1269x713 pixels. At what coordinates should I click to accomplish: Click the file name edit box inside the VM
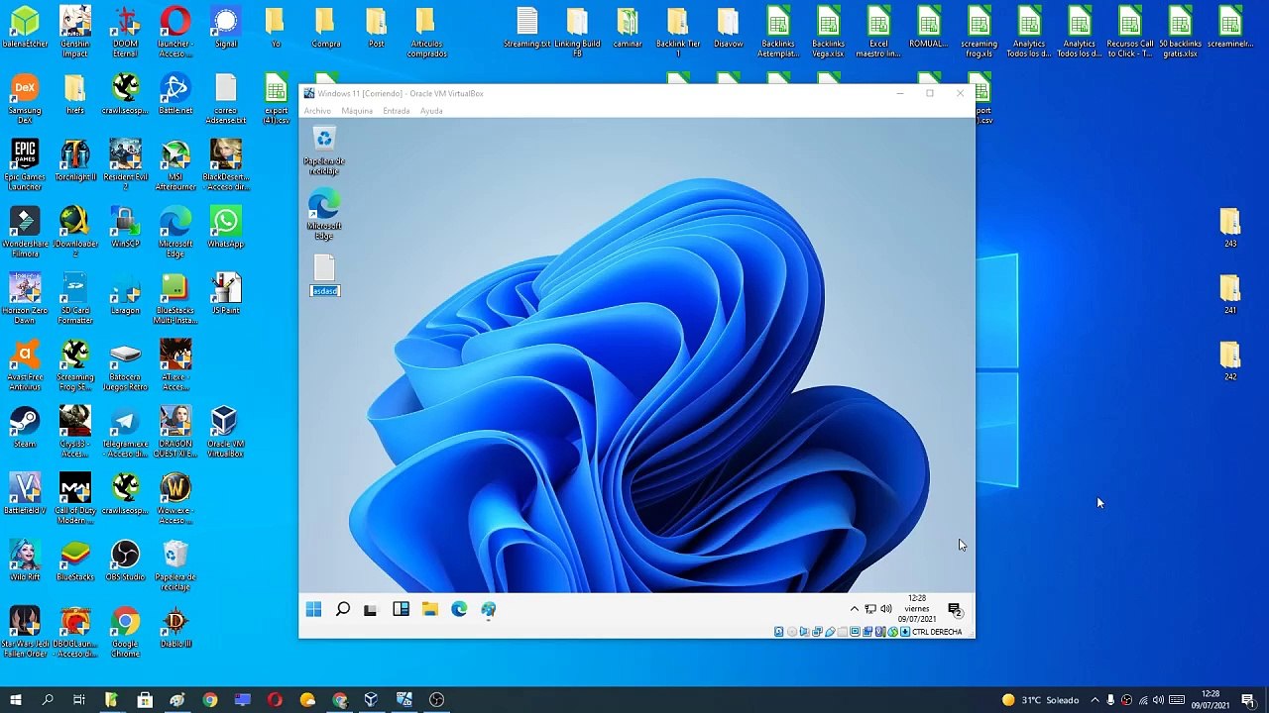(x=325, y=291)
